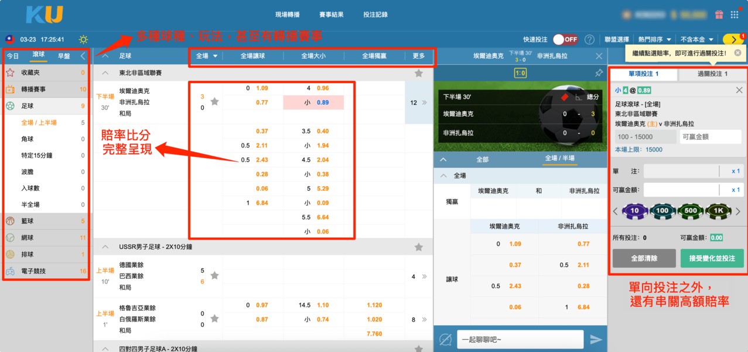Collapse the USSR男子足球 league section
The width and height of the screenshot is (748, 352).
105,247
